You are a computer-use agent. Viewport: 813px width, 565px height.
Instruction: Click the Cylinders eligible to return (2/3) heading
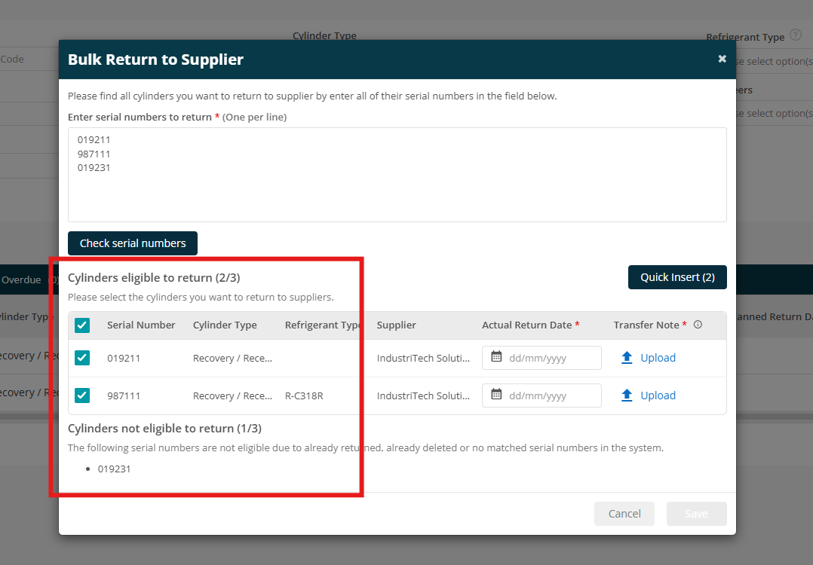pos(154,278)
